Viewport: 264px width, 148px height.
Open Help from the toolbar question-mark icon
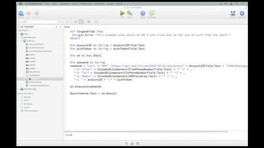(143, 13)
